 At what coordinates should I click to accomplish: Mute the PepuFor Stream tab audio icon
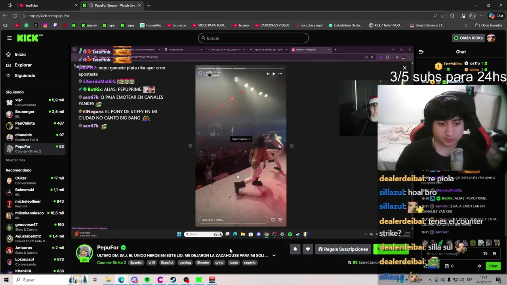click(x=91, y=6)
